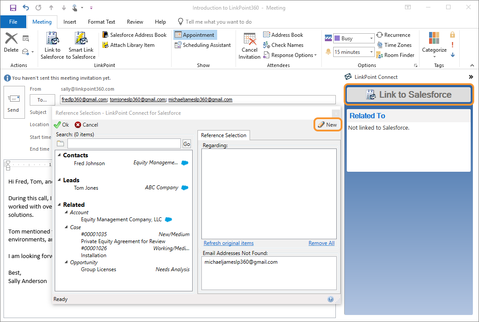Set High Importance with red exclamation

pyautogui.click(x=452, y=45)
